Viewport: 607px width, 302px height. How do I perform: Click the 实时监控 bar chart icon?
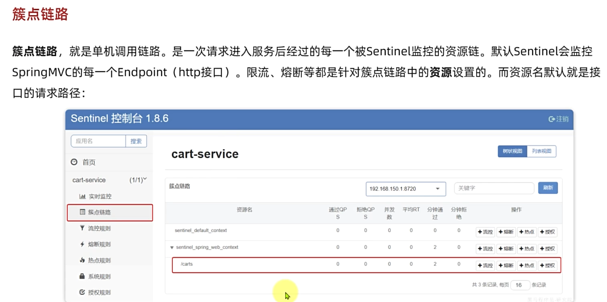point(82,196)
